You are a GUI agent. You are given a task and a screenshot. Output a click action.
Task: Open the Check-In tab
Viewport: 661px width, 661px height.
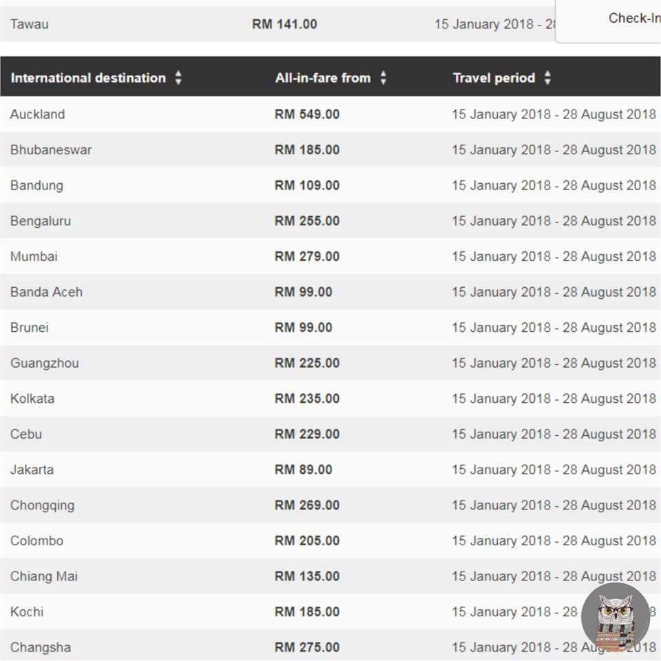tap(633, 18)
